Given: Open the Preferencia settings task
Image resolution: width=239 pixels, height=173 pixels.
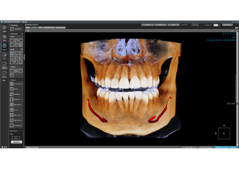Looking at the screenshot, I should click(16, 125).
